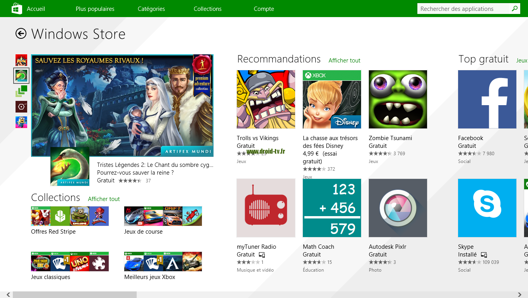The width and height of the screenshot is (528, 298).
Task: Click the Jeux classiques label
Action: [50, 277]
